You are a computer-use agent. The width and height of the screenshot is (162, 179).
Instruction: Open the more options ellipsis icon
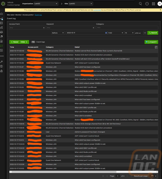147,4
